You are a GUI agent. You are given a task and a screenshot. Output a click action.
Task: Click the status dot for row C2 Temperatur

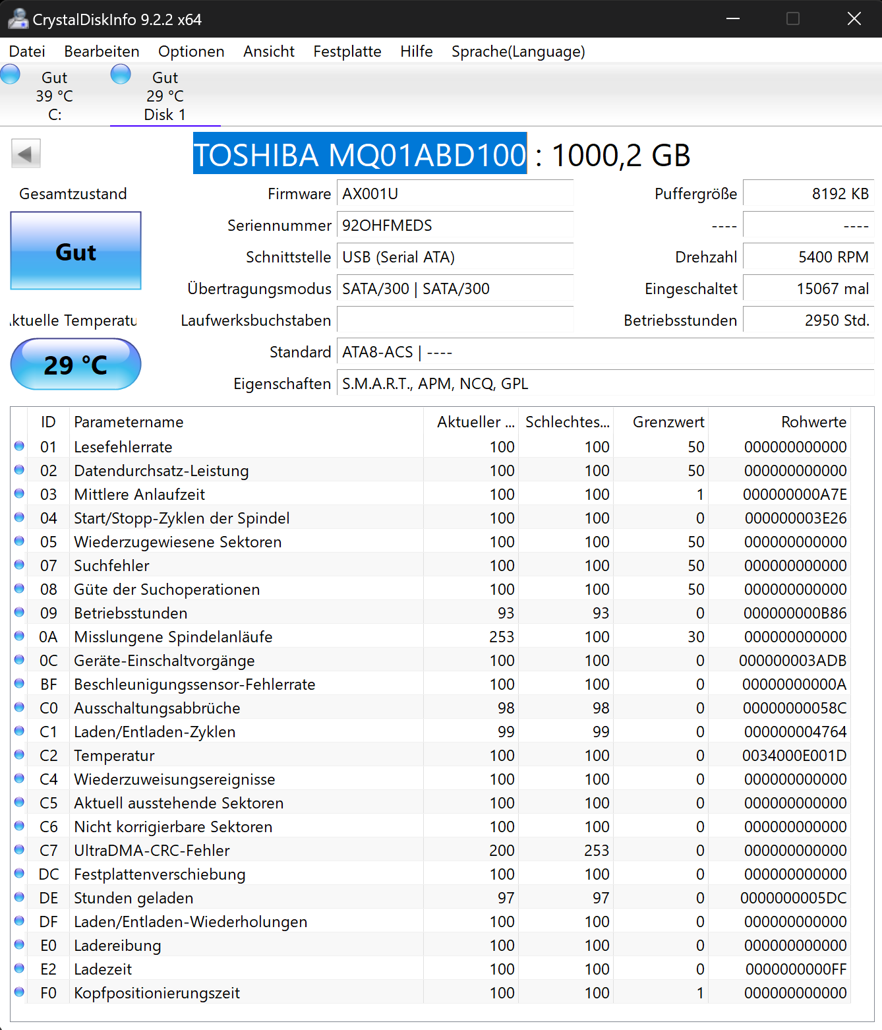tap(19, 755)
